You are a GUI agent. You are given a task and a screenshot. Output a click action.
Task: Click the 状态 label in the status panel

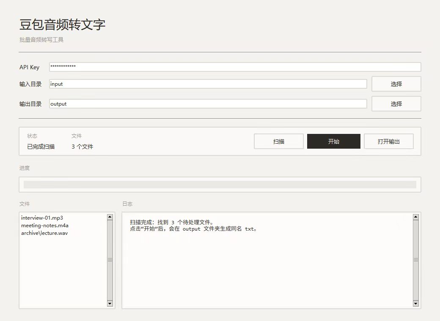click(x=32, y=136)
